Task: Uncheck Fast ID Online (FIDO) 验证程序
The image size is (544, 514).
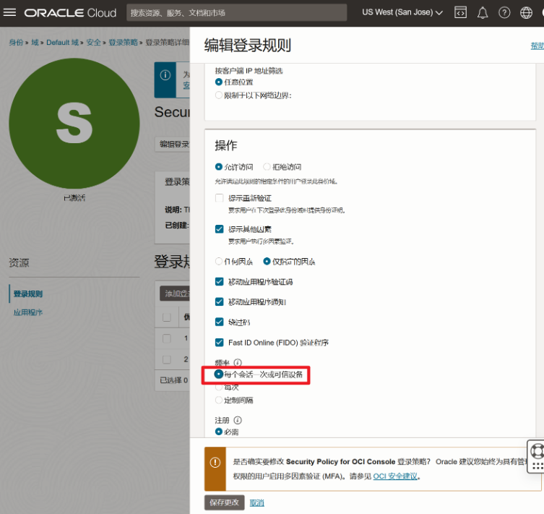Action: (x=220, y=342)
